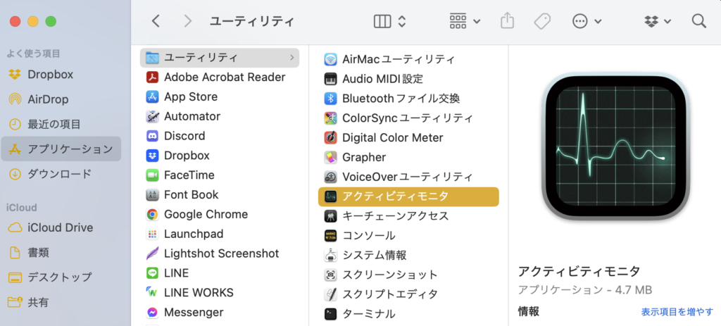
Task: Select the Google Chrome app icon
Action: (x=152, y=215)
